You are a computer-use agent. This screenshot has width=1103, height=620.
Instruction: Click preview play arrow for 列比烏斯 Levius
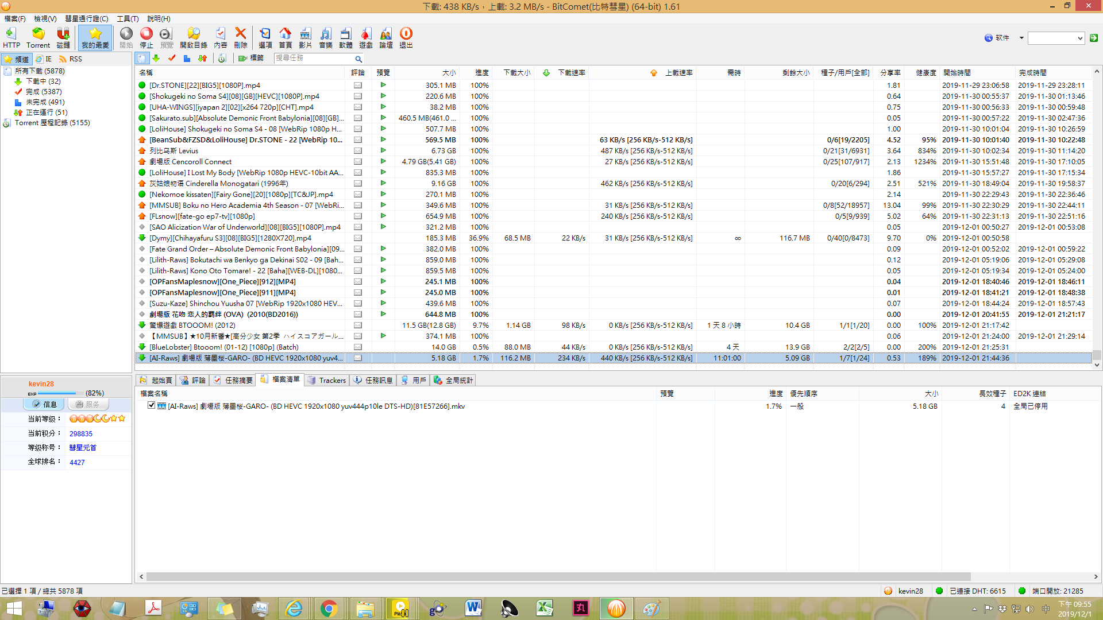click(x=383, y=150)
